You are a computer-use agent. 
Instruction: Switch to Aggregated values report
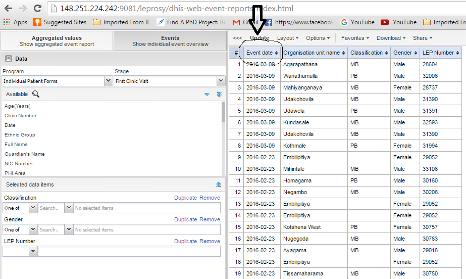[x=57, y=41]
